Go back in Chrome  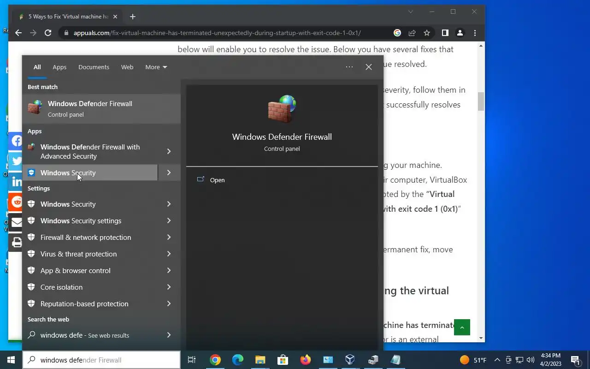18,33
